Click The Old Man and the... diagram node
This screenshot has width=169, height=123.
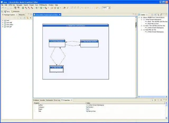coord(89,43)
